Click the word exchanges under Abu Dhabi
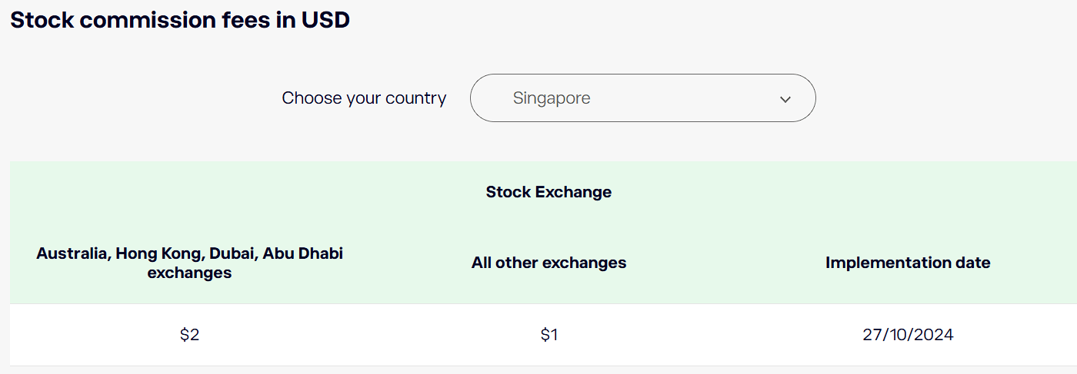The image size is (1077, 374). tap(189, 273)
